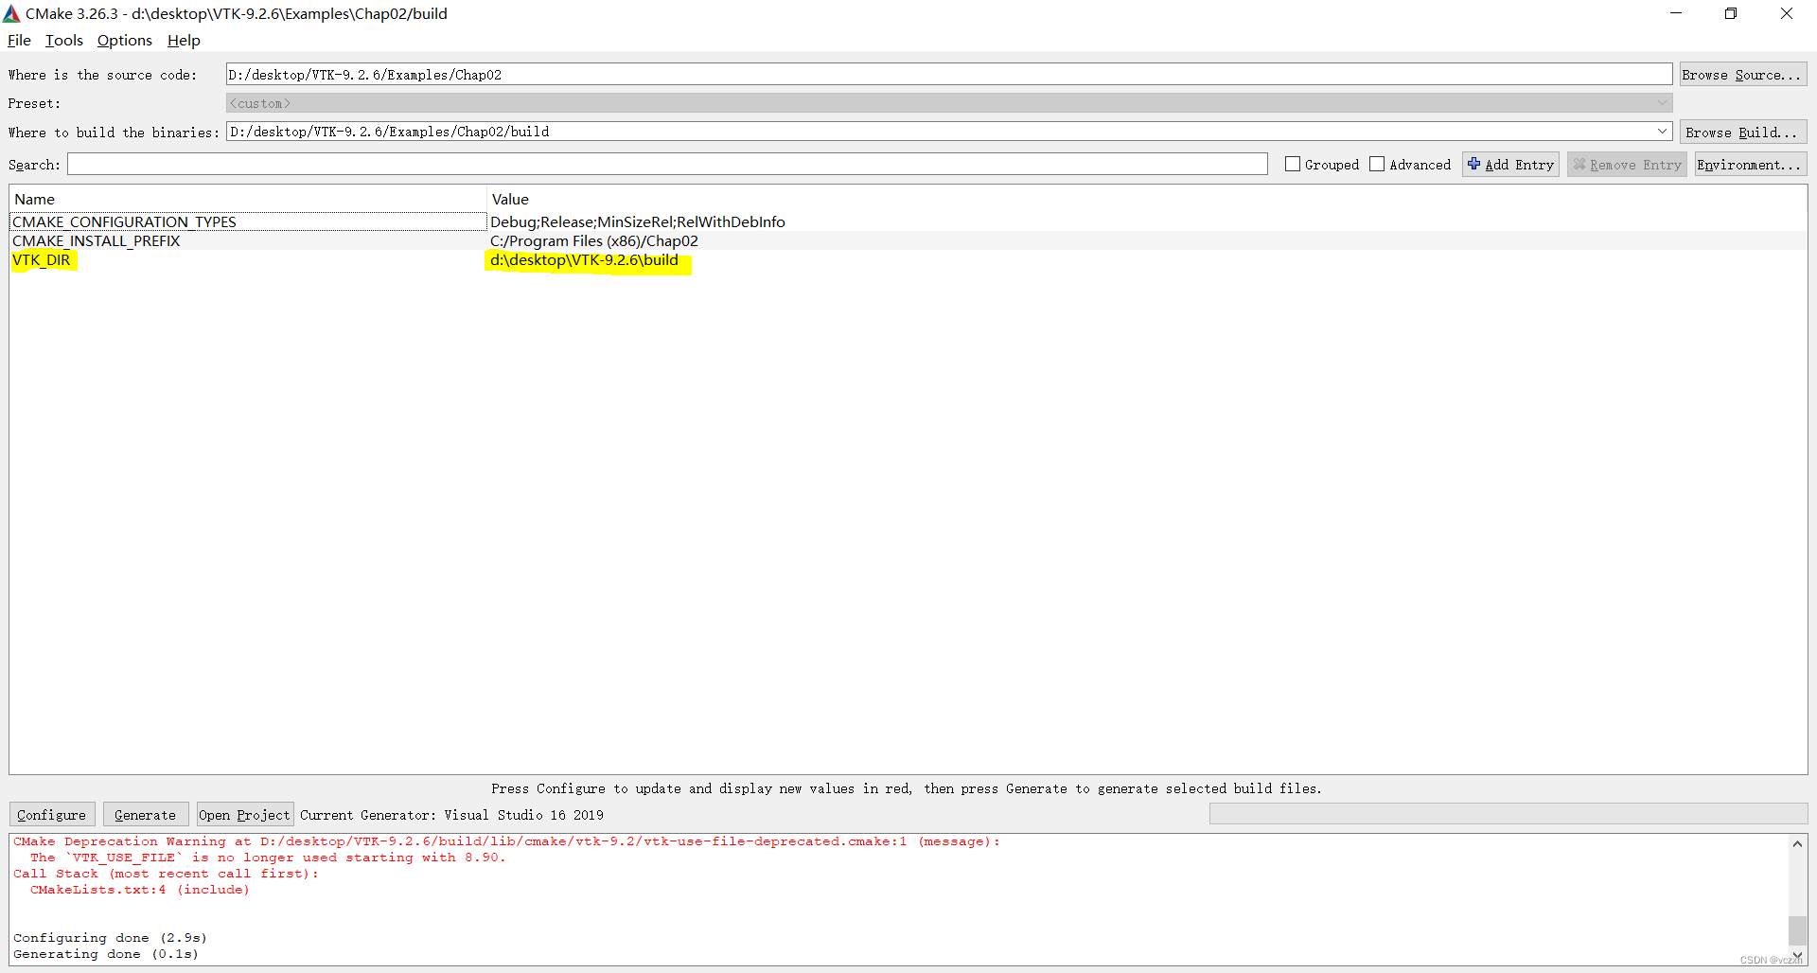
Task: Enable the Advanced checkbox
Action: click(1377, 164)
